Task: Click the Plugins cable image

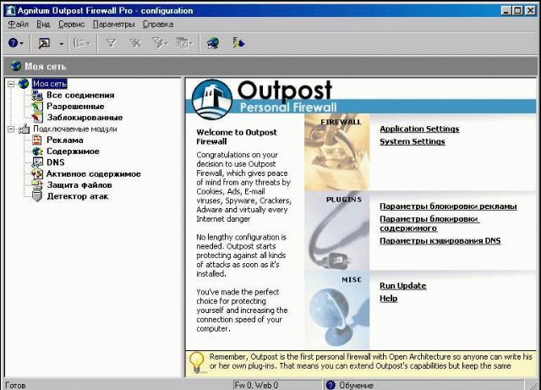Action: (336, 232)
